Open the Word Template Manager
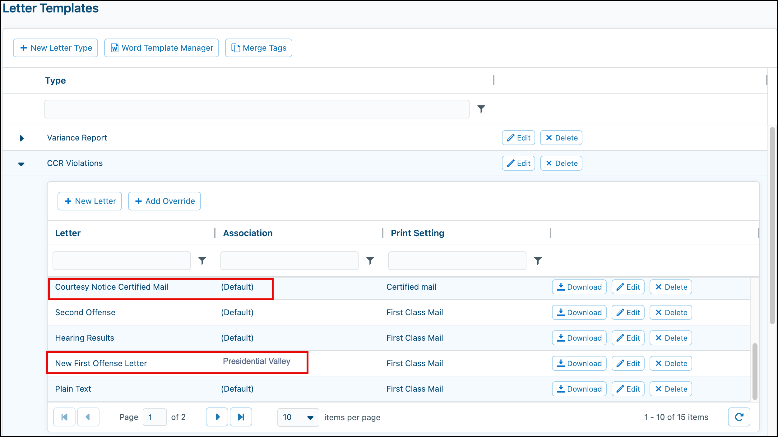Screen dimensions: 778x437 coord(161,48)
